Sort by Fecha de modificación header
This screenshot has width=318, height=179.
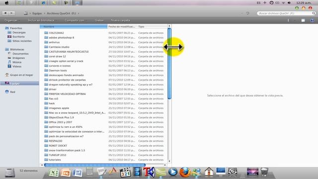(x=122, y=26)
